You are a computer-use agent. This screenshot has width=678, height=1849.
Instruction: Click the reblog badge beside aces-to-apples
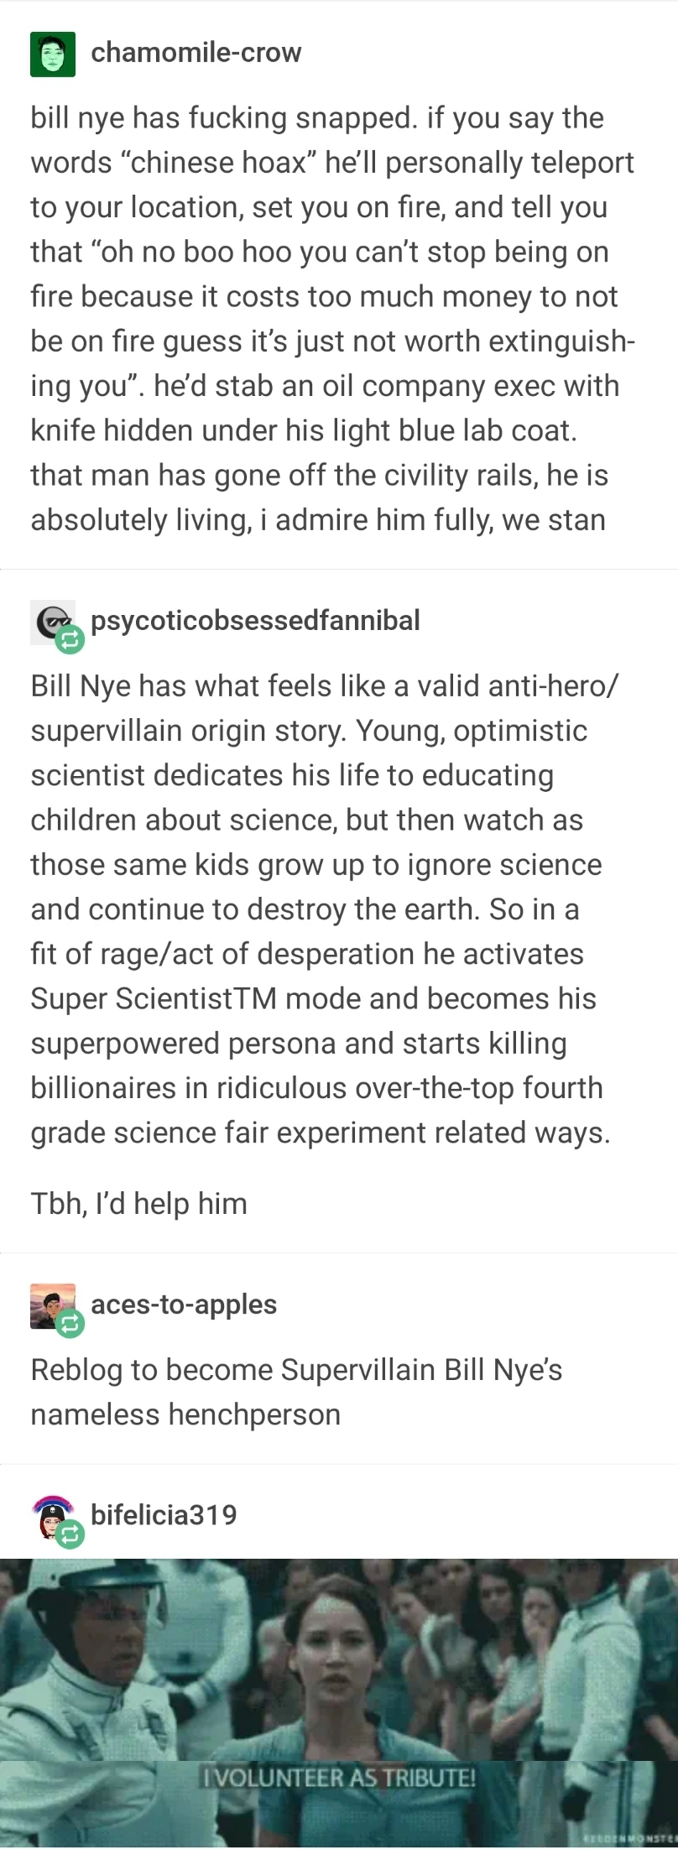point(70,1325)
